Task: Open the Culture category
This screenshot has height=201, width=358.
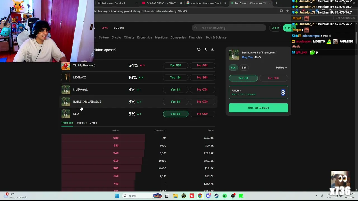Action: coord(103,37)
